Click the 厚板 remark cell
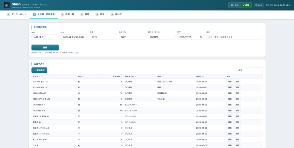This screenshot has width=294, height=148. [159, 87]
